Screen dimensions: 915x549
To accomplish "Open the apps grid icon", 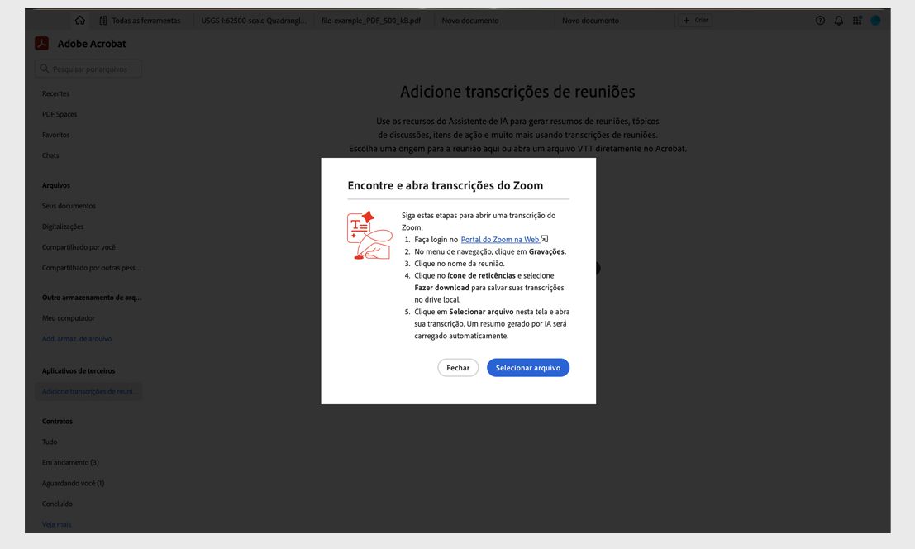I will [x=857, y=21].
